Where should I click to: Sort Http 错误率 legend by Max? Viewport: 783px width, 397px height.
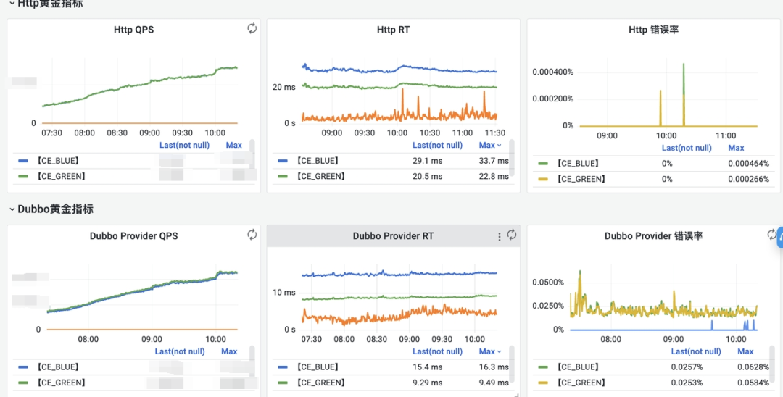point(736,148)
